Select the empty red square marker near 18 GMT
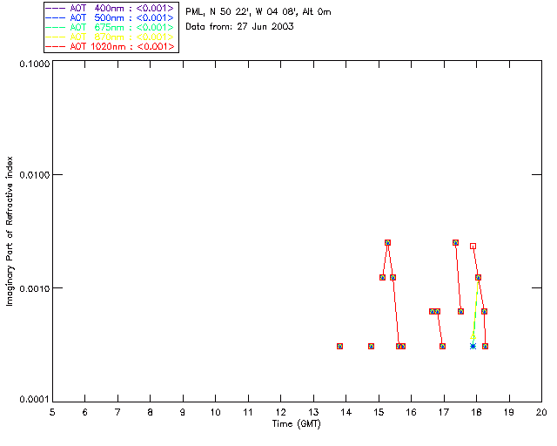 point(473,247)
